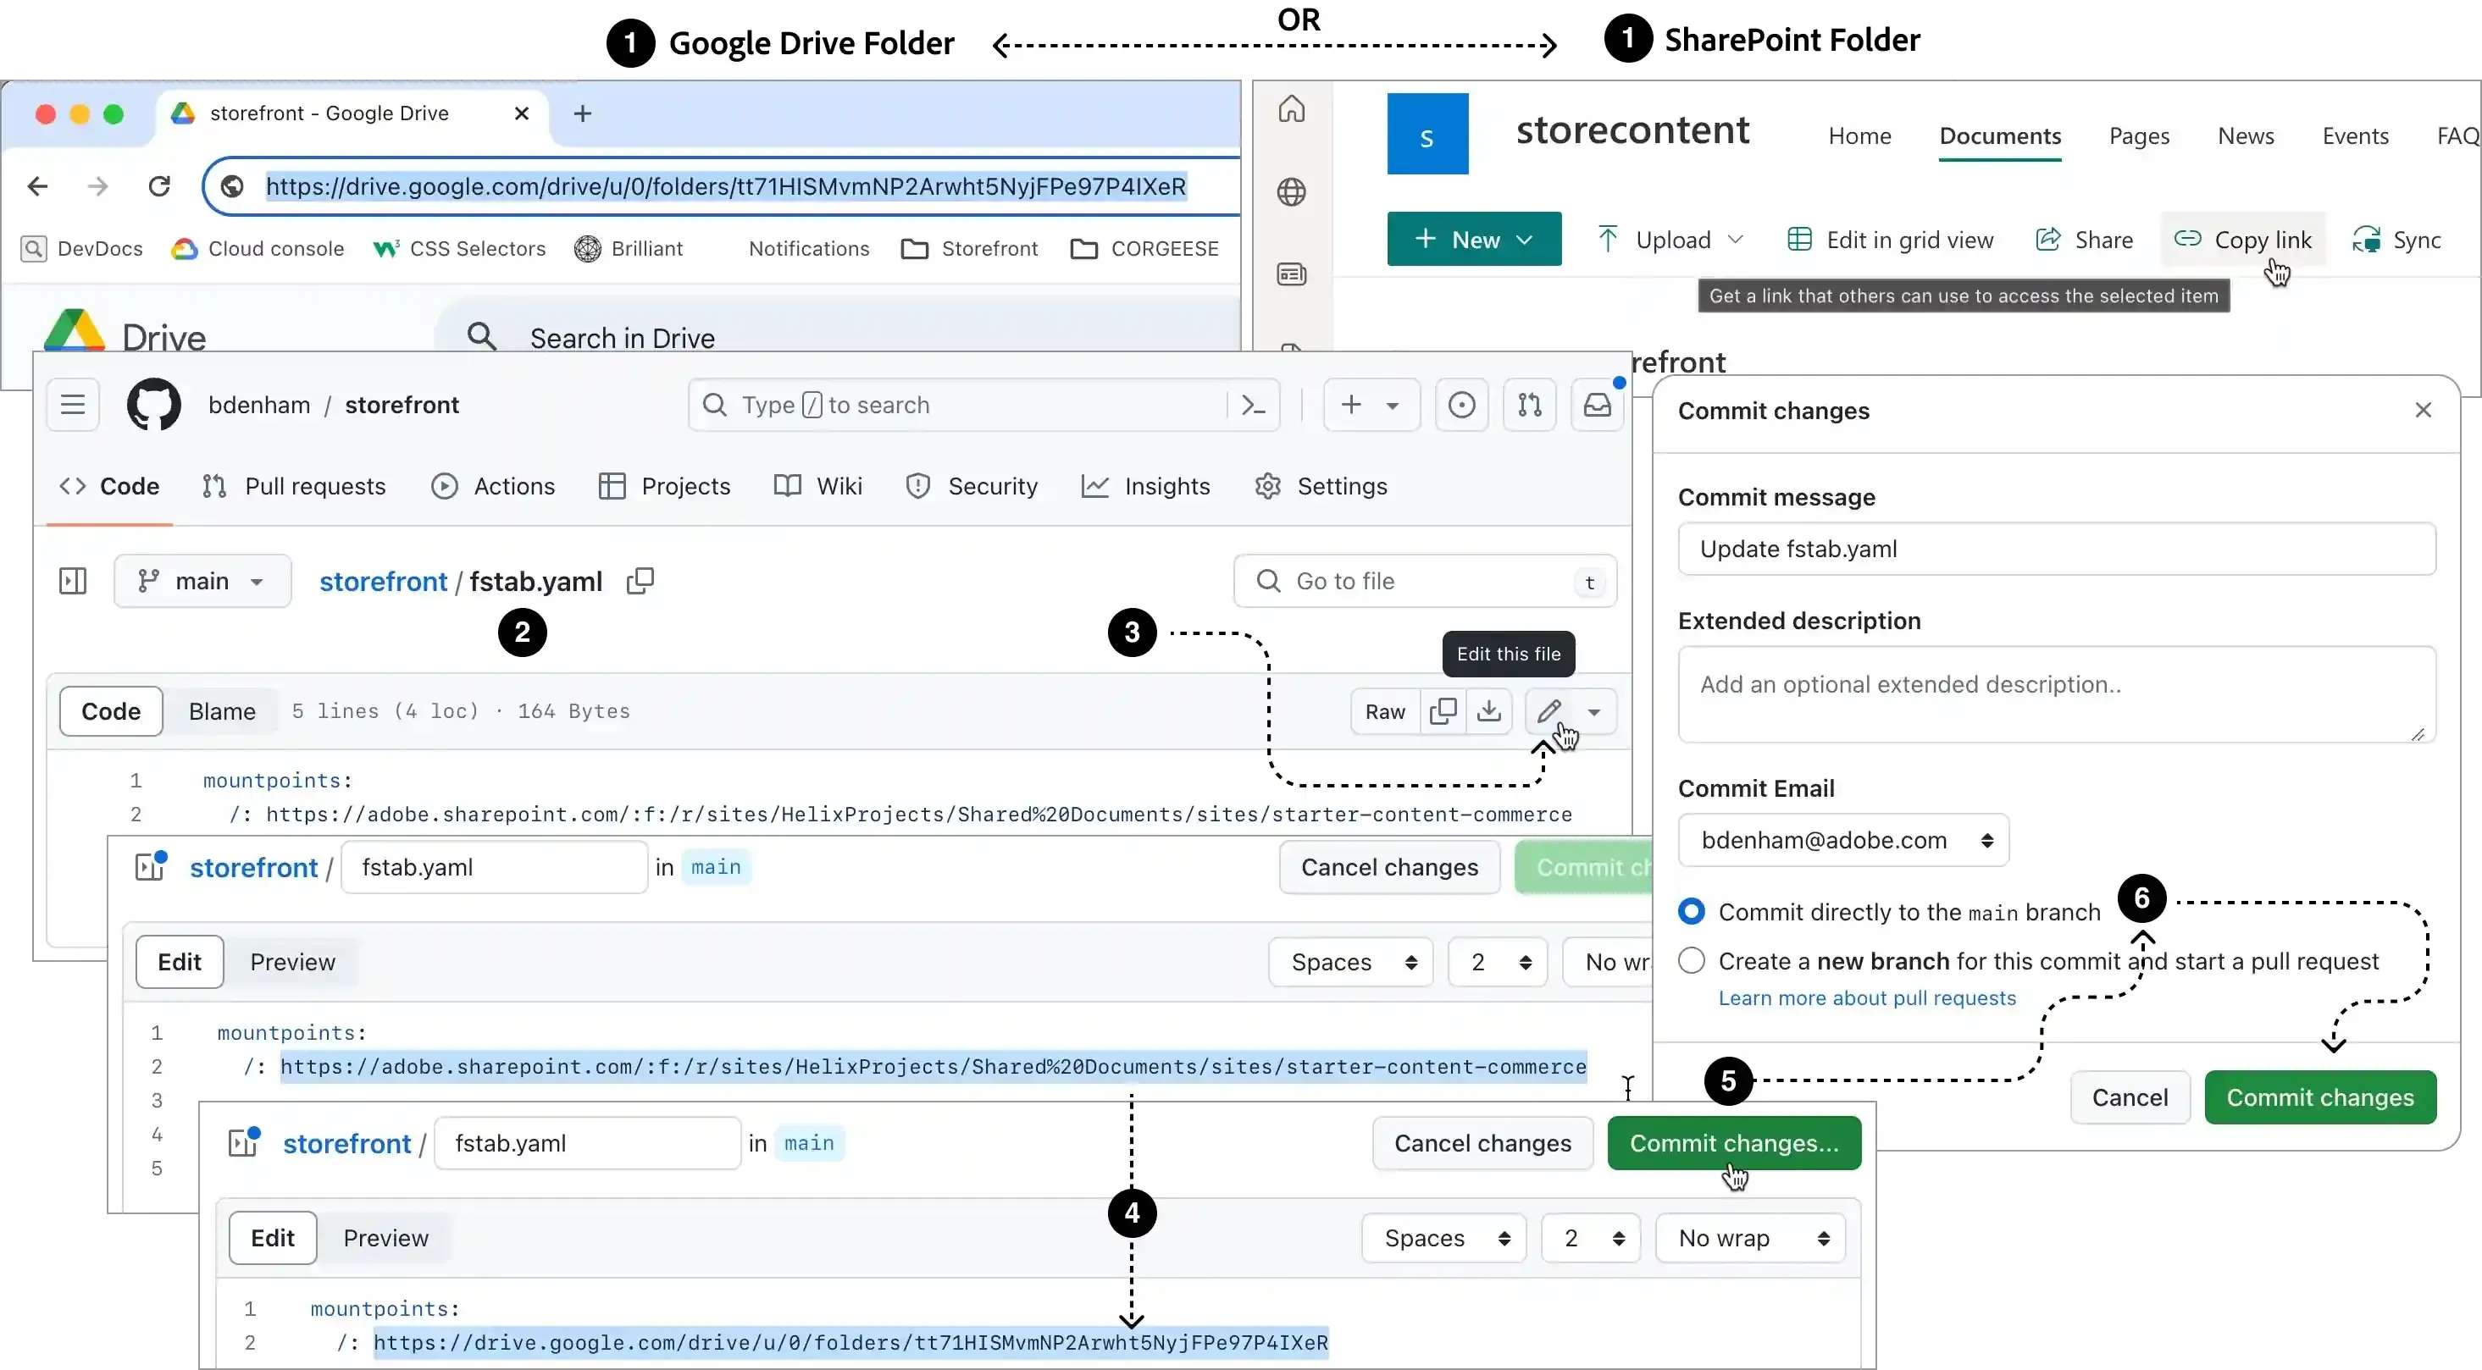This screenshot has width=2482, height=1370.
Task: Click the GitHub Octocat logo
Action: tap(154, 405)
